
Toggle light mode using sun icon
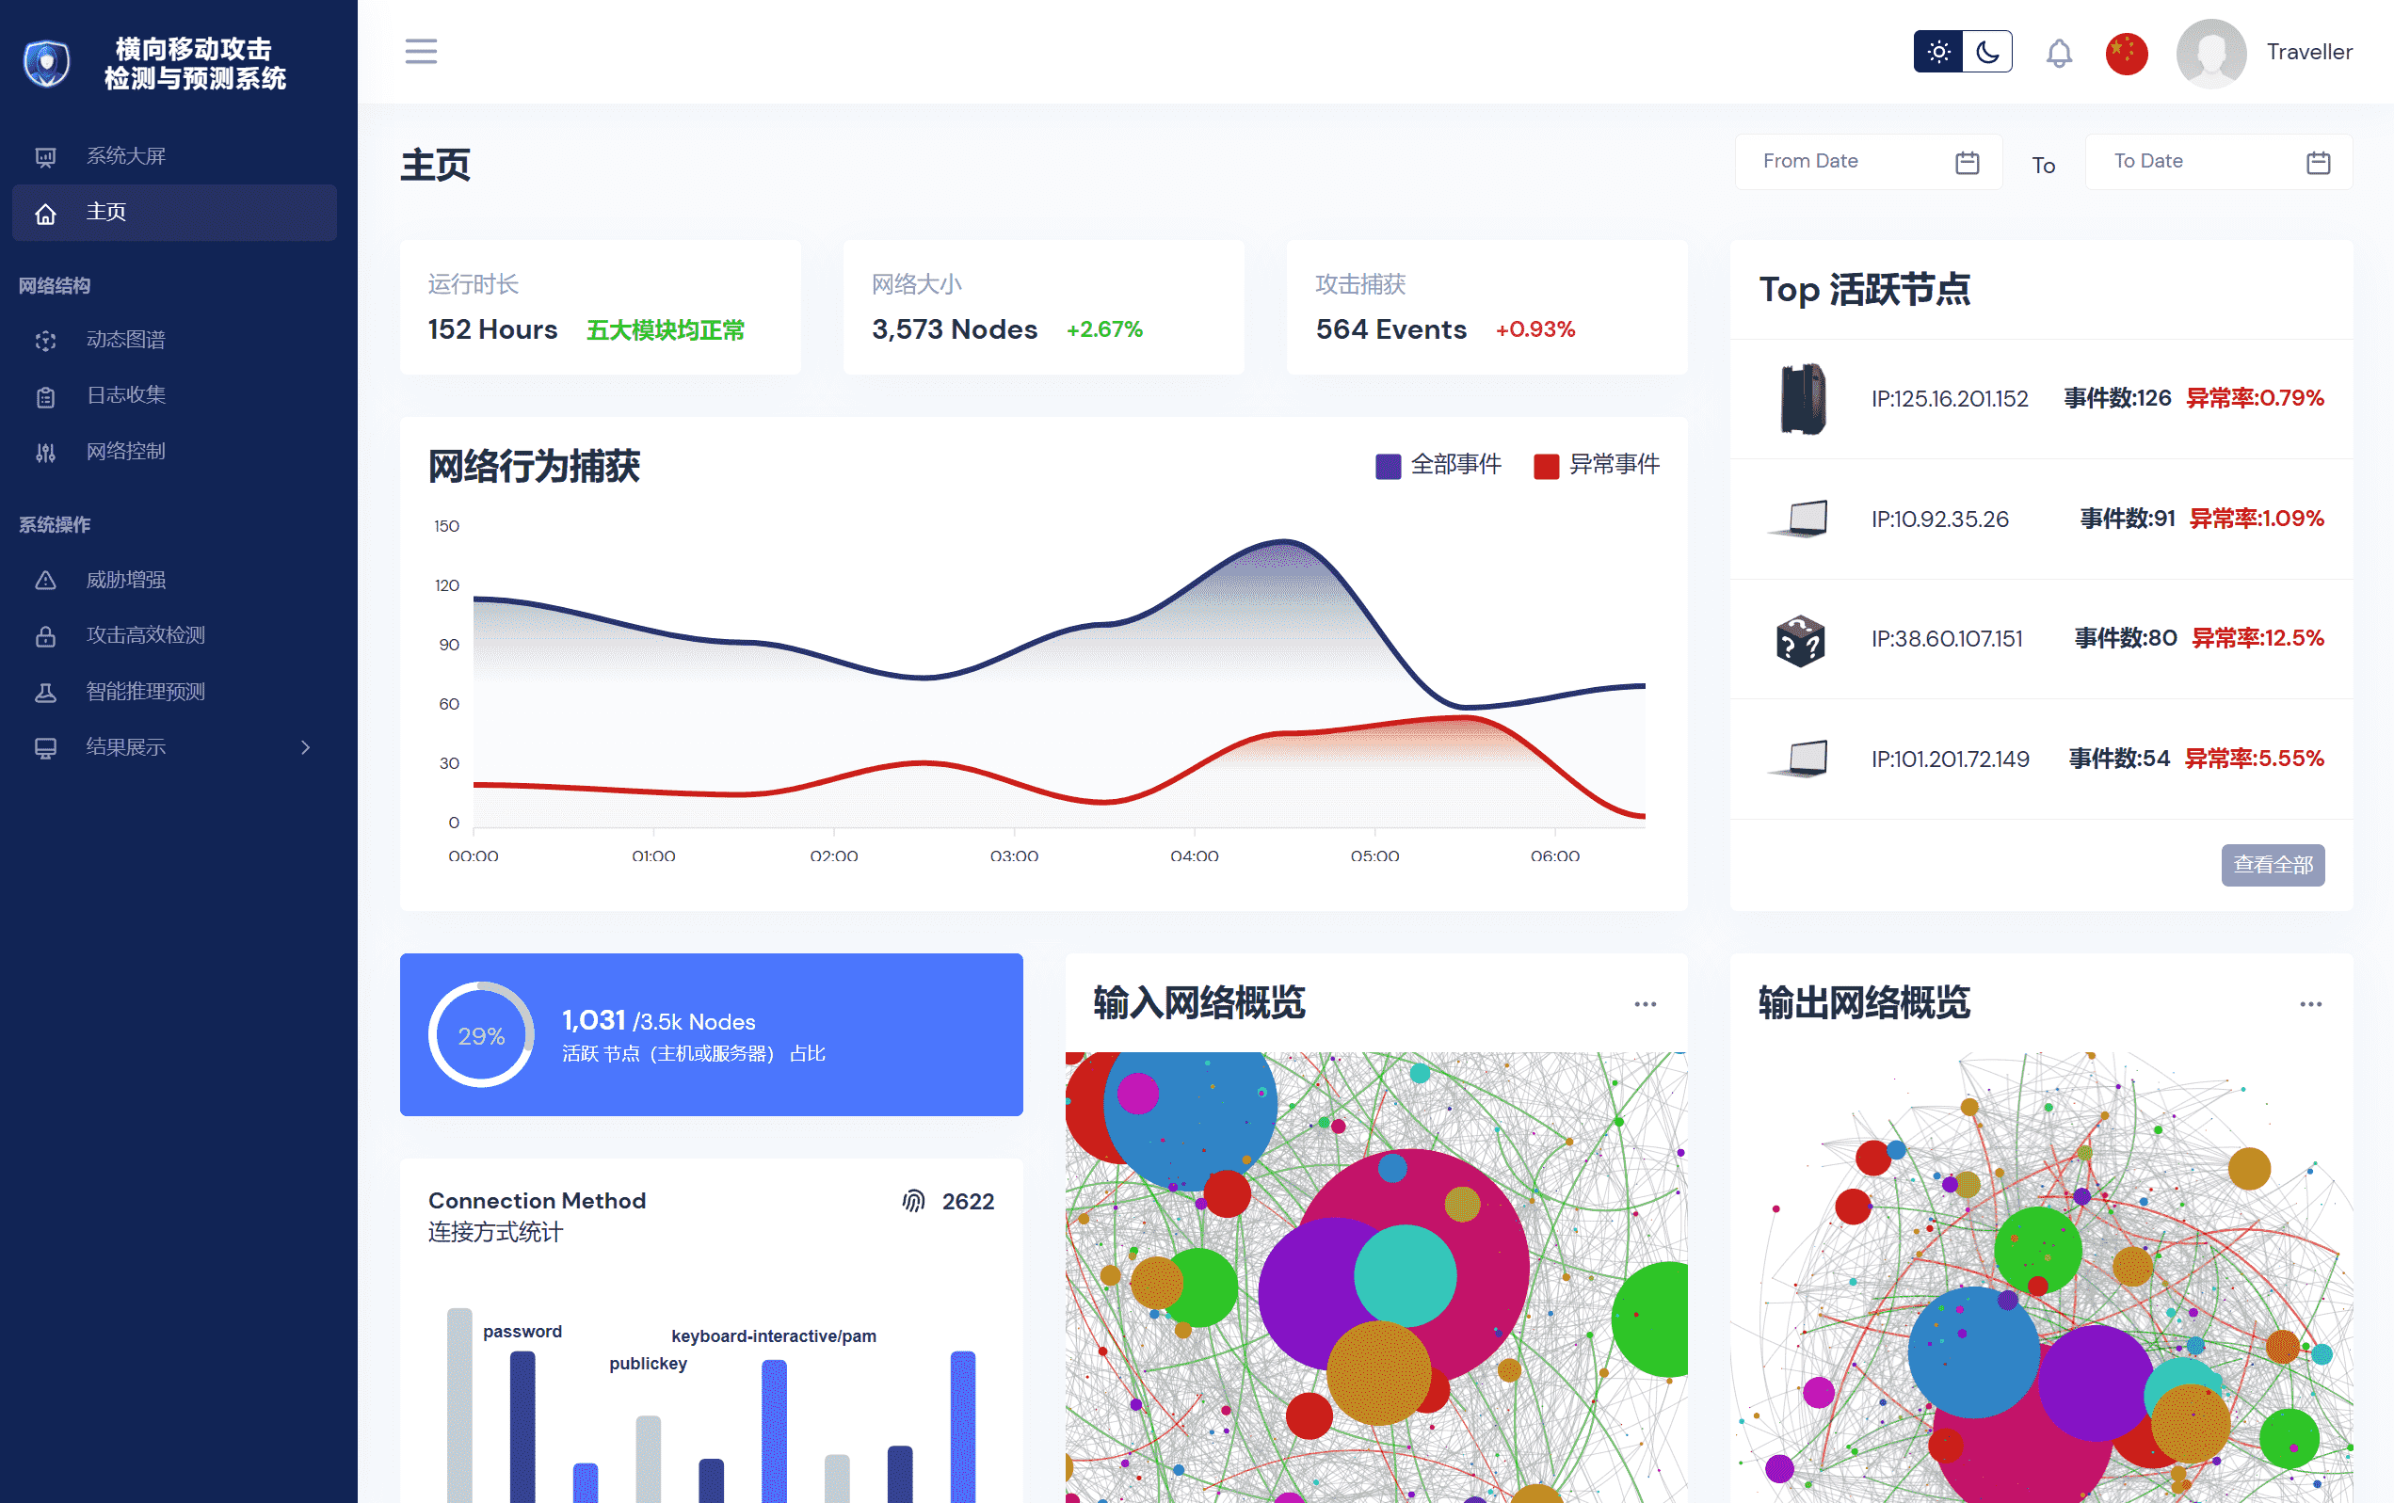click(1935, 50)
